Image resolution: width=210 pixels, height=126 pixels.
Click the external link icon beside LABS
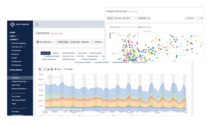[x=16, y=36]
